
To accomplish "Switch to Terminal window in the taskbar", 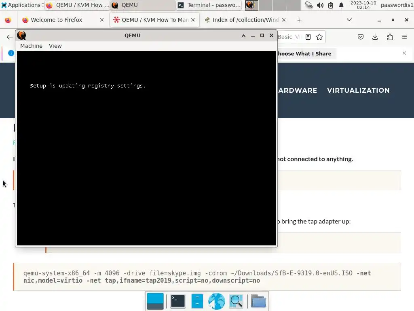I will click(209, 5).
